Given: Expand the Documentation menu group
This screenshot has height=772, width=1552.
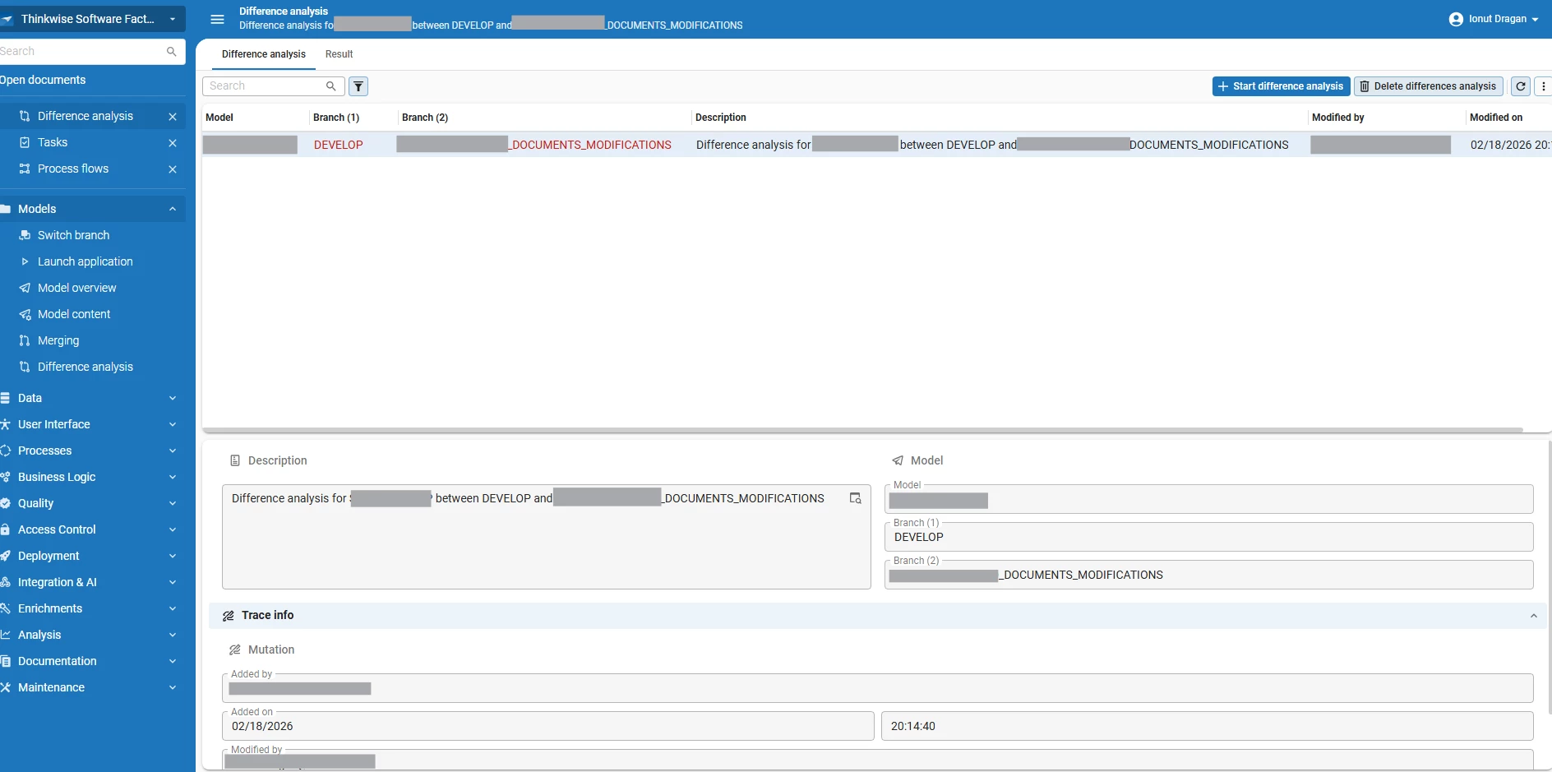Looking at the screenshot, I should pyautogui.click(x=173, y=661).
